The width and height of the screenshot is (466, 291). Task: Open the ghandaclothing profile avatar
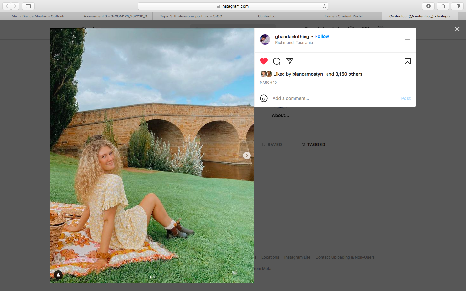tap(265, 39)
